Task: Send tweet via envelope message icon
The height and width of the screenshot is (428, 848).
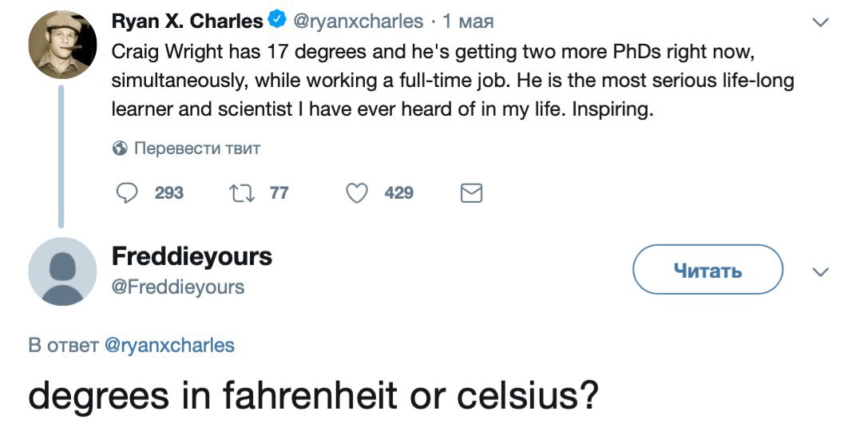Action: point(472,192)
